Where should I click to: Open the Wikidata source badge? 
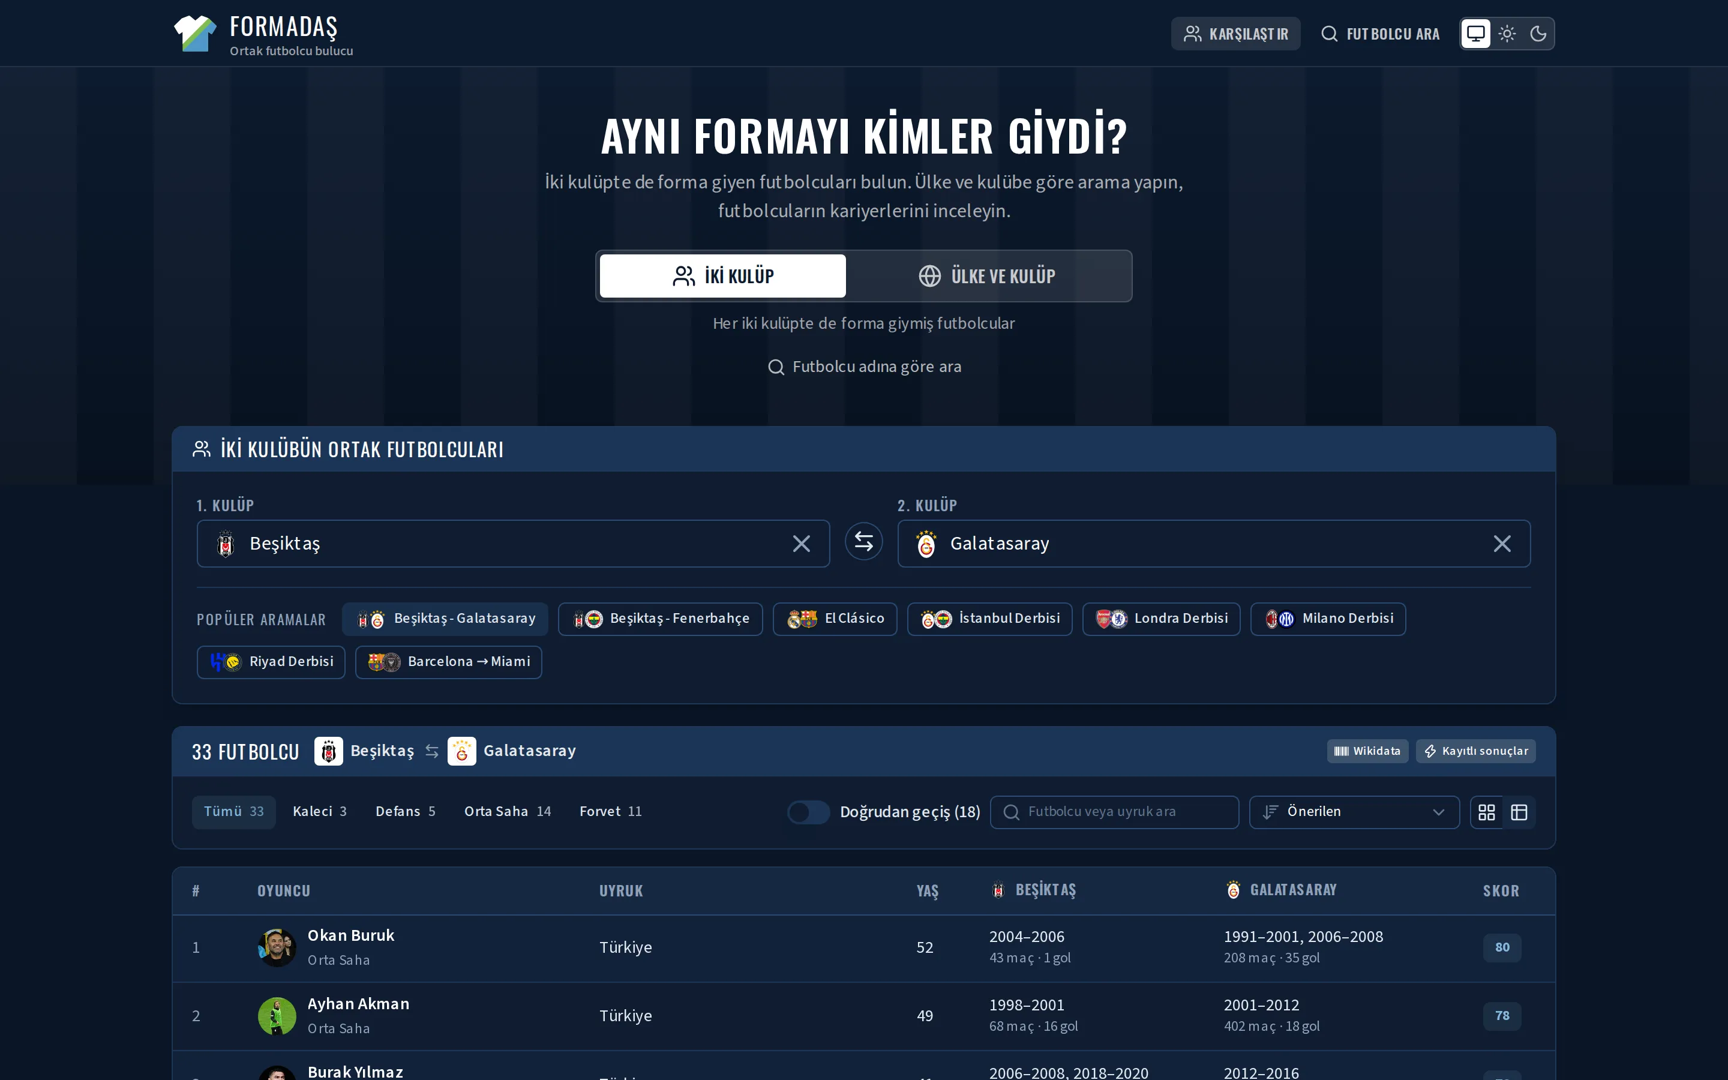[1367, 751]
